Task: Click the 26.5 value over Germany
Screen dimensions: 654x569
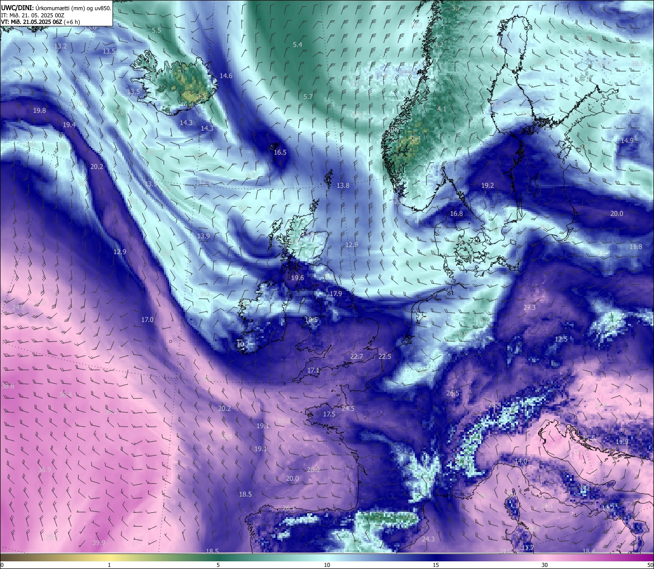Action: (453, 393)
